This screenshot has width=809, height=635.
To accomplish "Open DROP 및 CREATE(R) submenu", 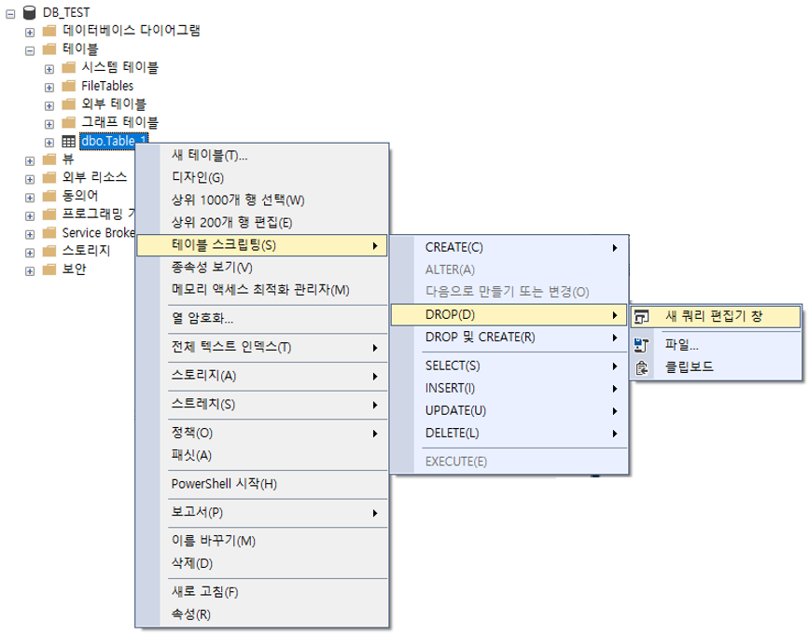I will 509,338.
